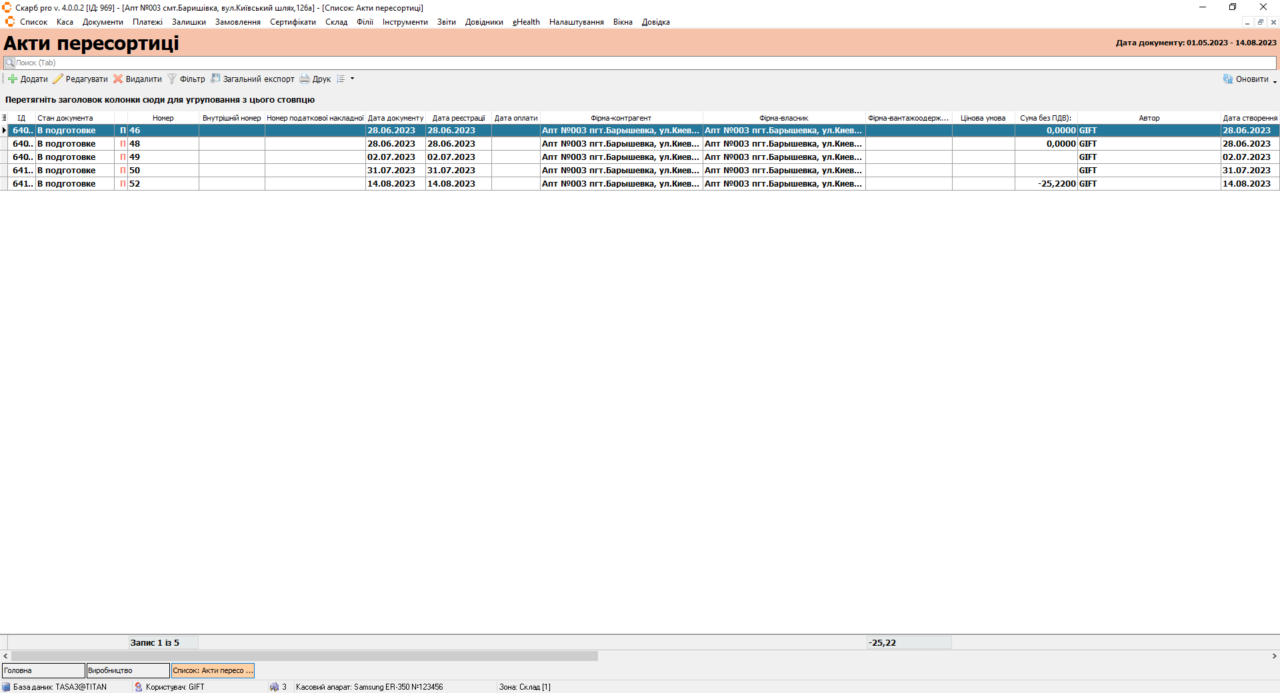Expand the dropdown arrow next to Оновити
This screenshot has width=1280, height=693.
[1275, 81]
